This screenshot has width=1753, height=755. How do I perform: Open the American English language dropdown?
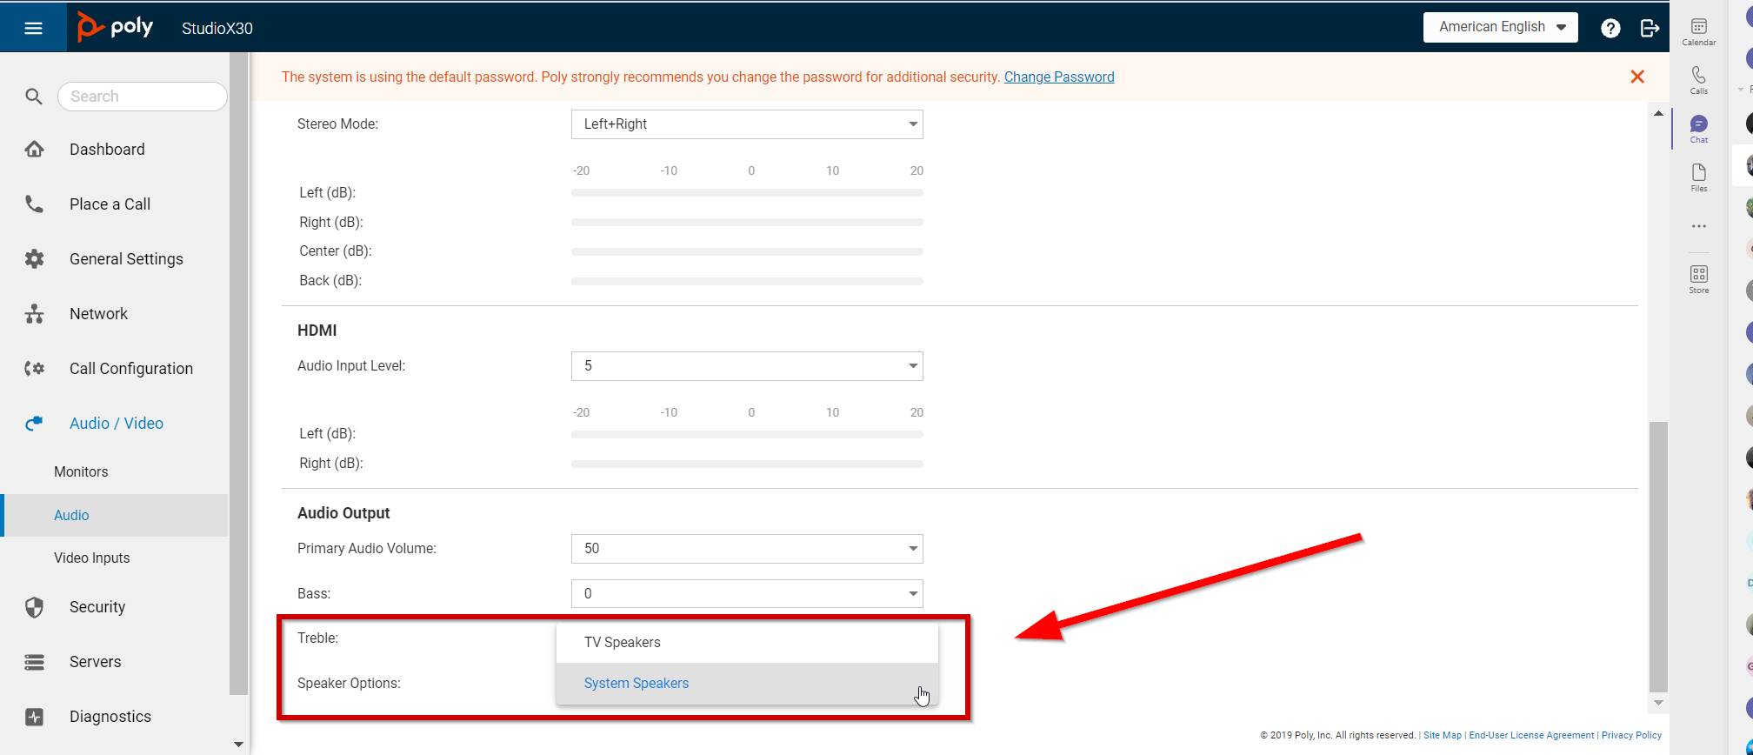coord(1501,27)
